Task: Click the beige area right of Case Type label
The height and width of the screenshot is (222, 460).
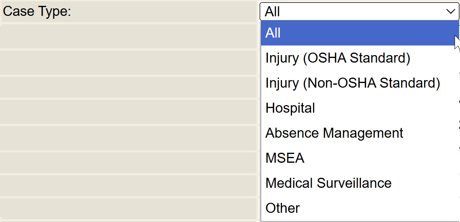Action: click(x=167, y=12)
